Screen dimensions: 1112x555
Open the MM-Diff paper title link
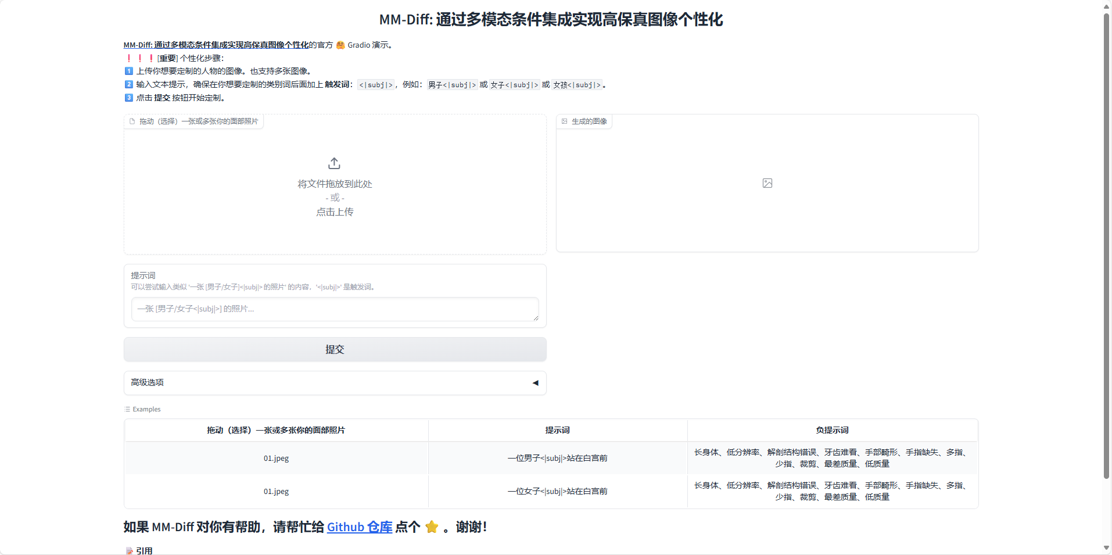(216, 45)
